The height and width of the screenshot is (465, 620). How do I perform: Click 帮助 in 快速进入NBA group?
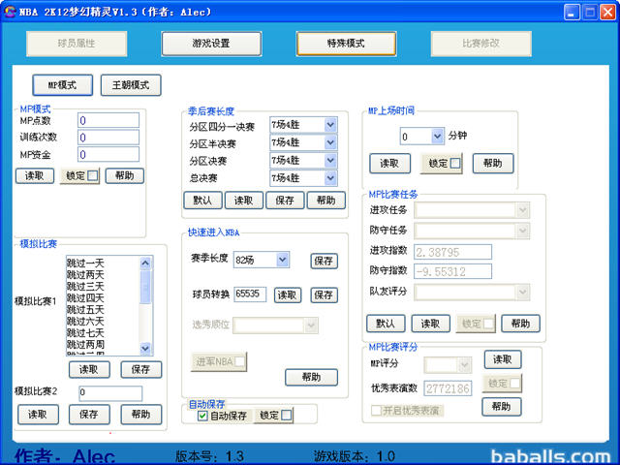312,377
